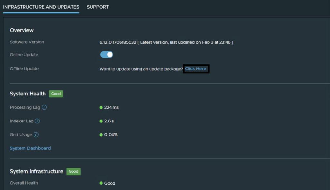Click Here link for offline update package

(196, 69)
